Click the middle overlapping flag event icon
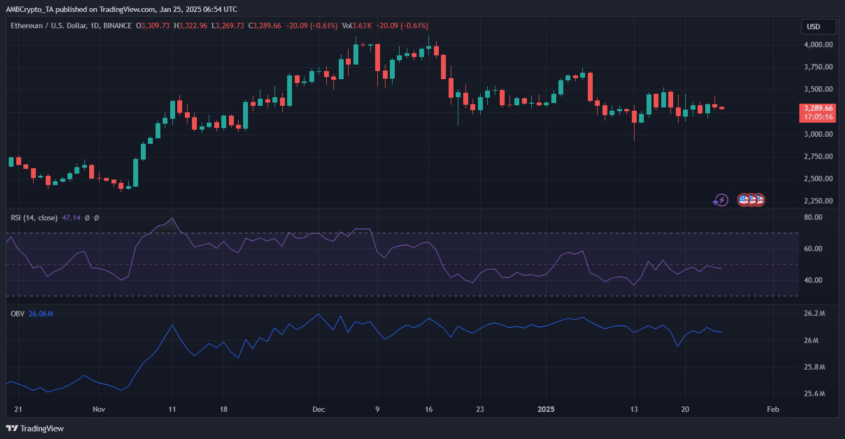The width and height of the screenshot is (845, 439). pos(751,200)
